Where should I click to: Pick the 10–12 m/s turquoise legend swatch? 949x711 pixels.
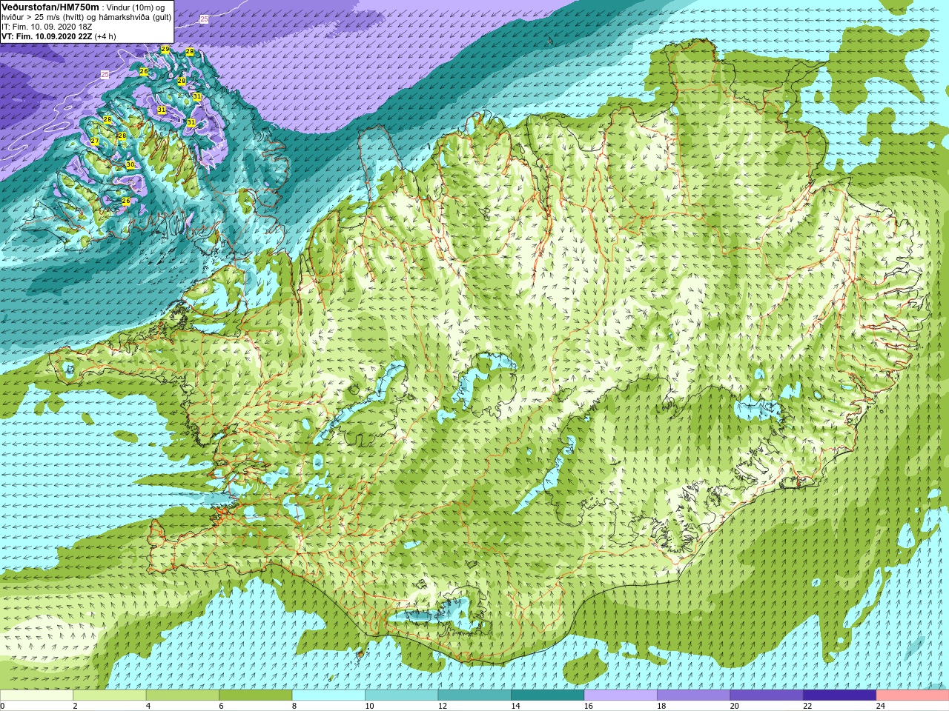point(402,695)
